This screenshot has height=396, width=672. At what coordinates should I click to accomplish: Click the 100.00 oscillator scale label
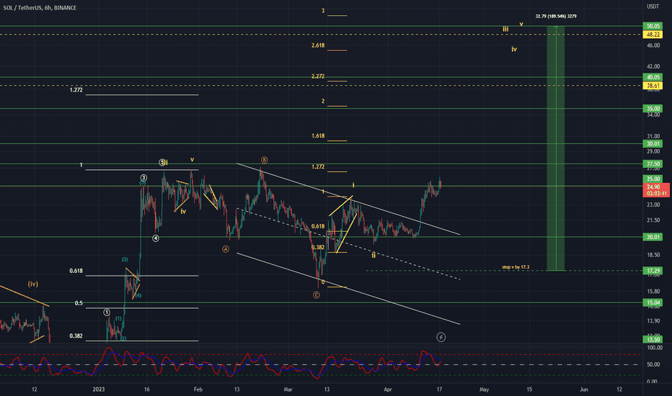coord(655,348)
